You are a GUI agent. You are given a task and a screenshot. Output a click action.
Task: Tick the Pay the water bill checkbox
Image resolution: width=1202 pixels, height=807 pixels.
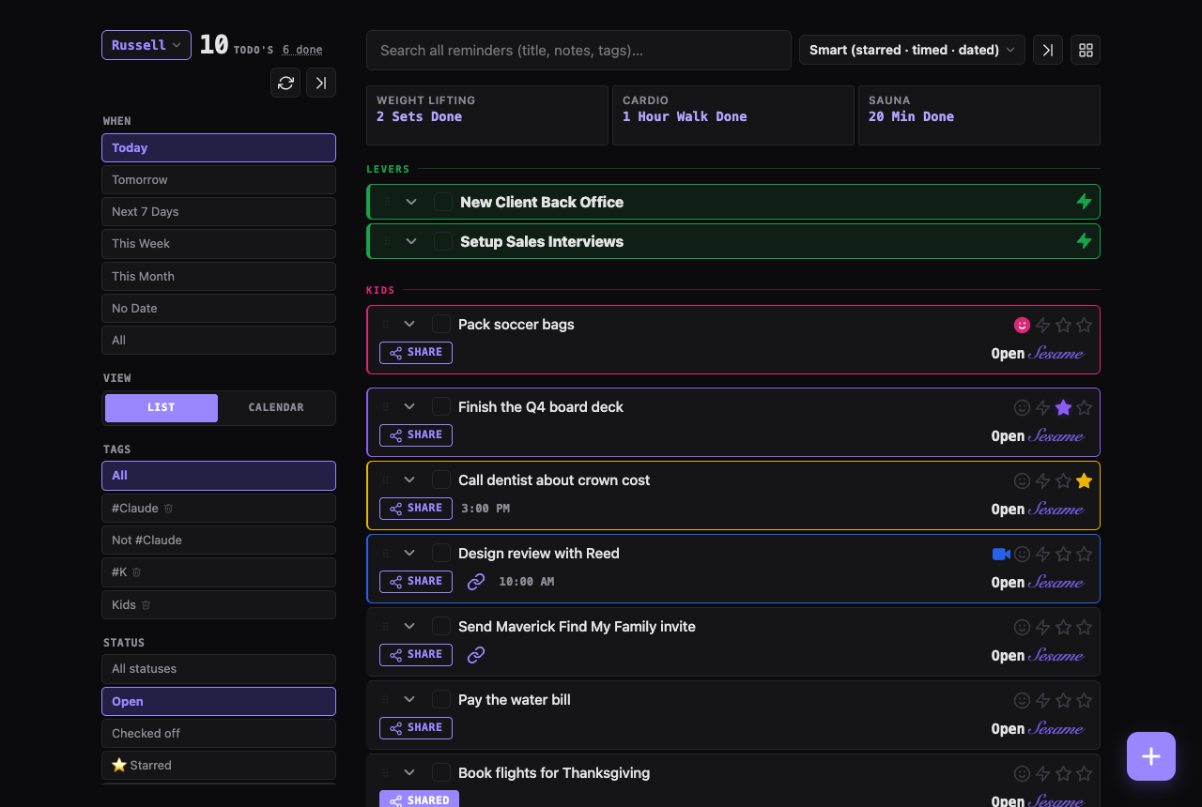(x=441, y=699)
